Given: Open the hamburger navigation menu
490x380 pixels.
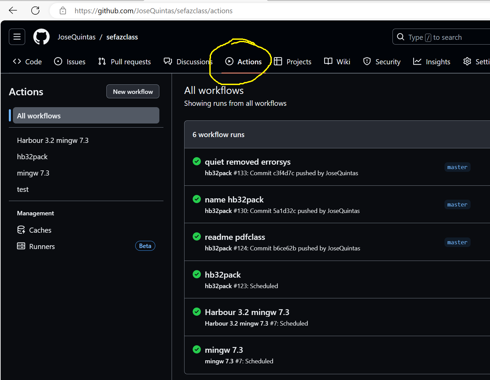Looking at the screenshot, I should 17,37.
